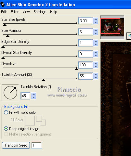Click the Random Seed button
131x156 pixels.
tap(16, 145)
